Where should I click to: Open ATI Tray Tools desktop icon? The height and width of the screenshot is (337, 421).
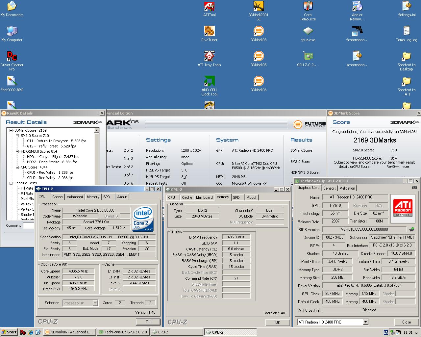click(x=209, y=59)
